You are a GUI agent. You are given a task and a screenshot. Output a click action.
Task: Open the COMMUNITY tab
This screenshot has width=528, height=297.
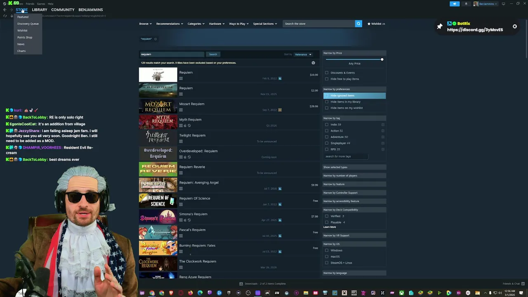point(63,9)
